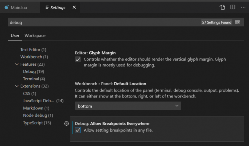Image resolution: width=249 pixels, height=146 pixels.
Task: Click the Lua file icon on Main.lua tab
Action: (x=6, y=7)
